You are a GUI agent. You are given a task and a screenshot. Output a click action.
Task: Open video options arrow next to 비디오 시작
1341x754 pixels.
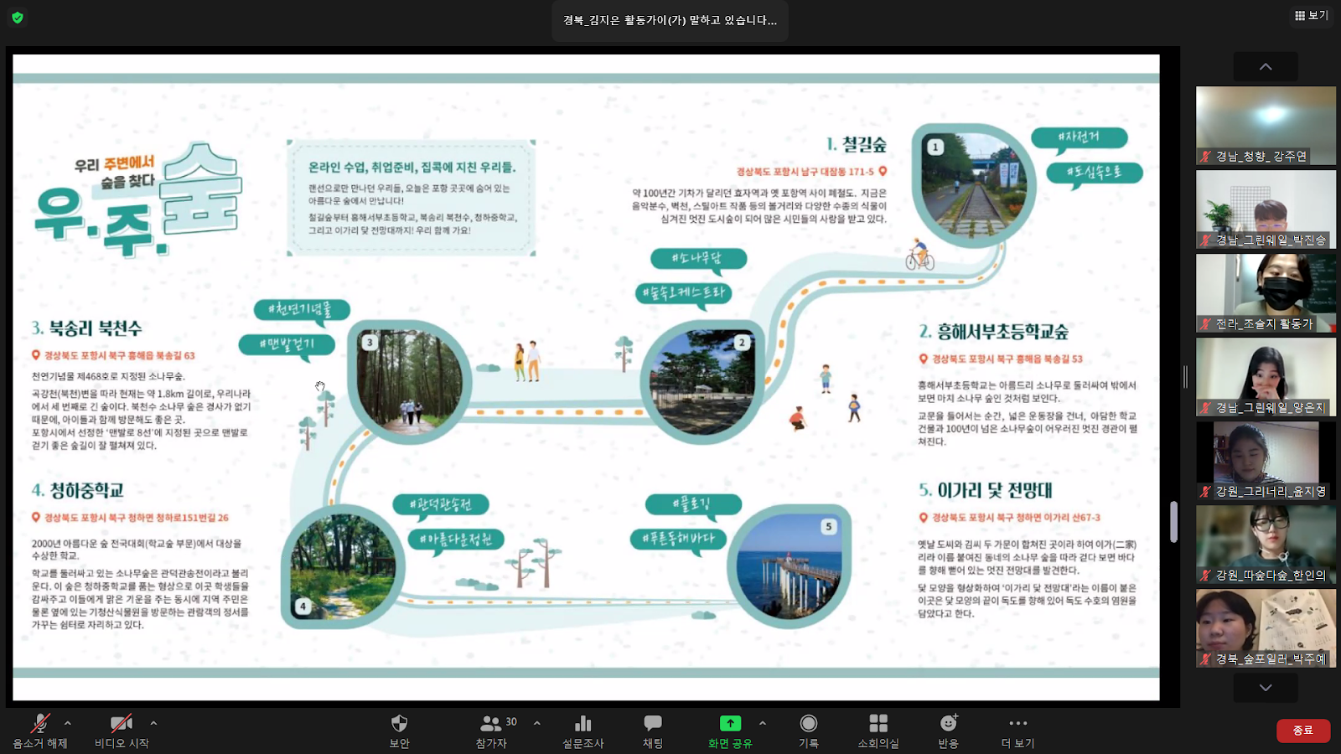click(x=153, y=723)
